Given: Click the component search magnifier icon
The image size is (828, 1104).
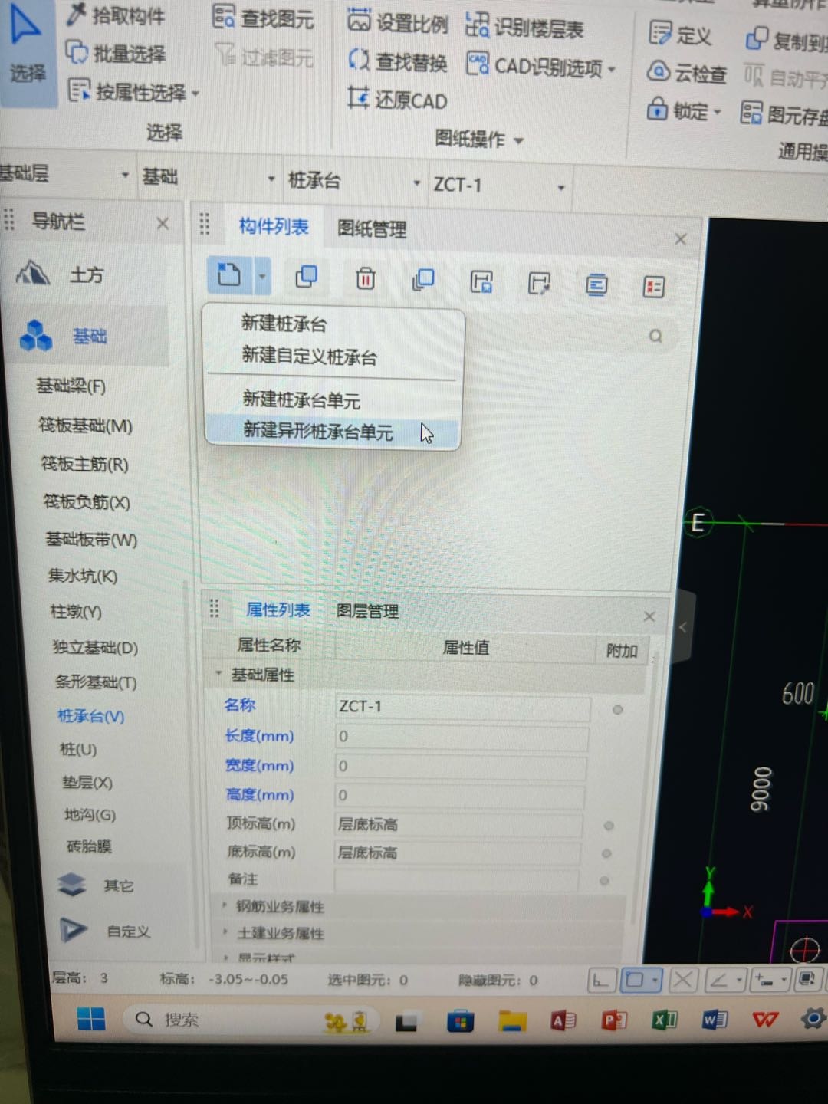Looking at the screenshot, I should [x=655, y=337].
